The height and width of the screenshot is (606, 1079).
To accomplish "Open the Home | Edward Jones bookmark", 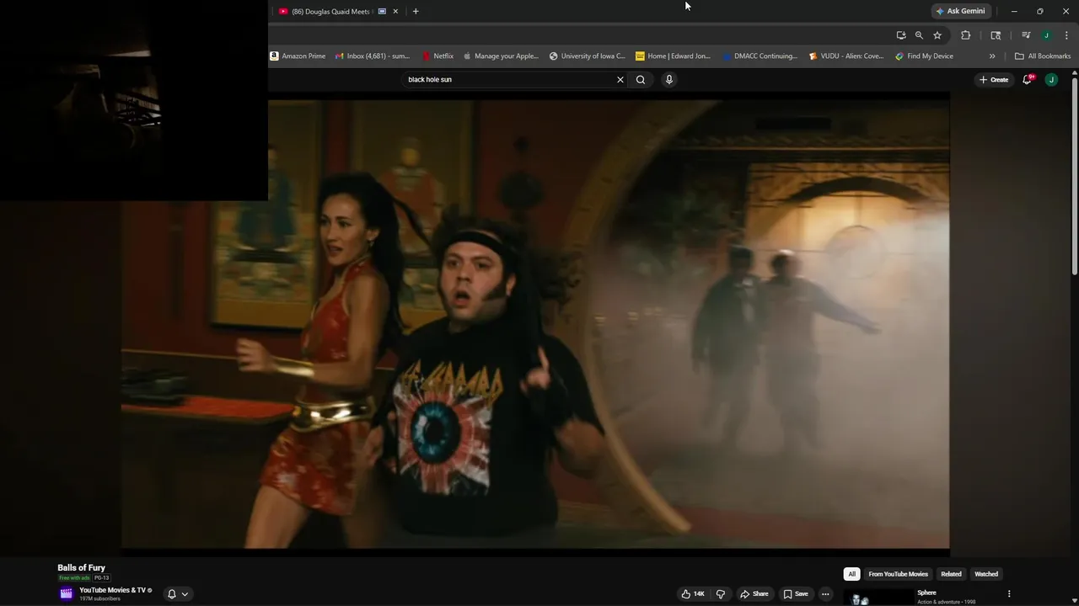I will click(x=673, y=56).
